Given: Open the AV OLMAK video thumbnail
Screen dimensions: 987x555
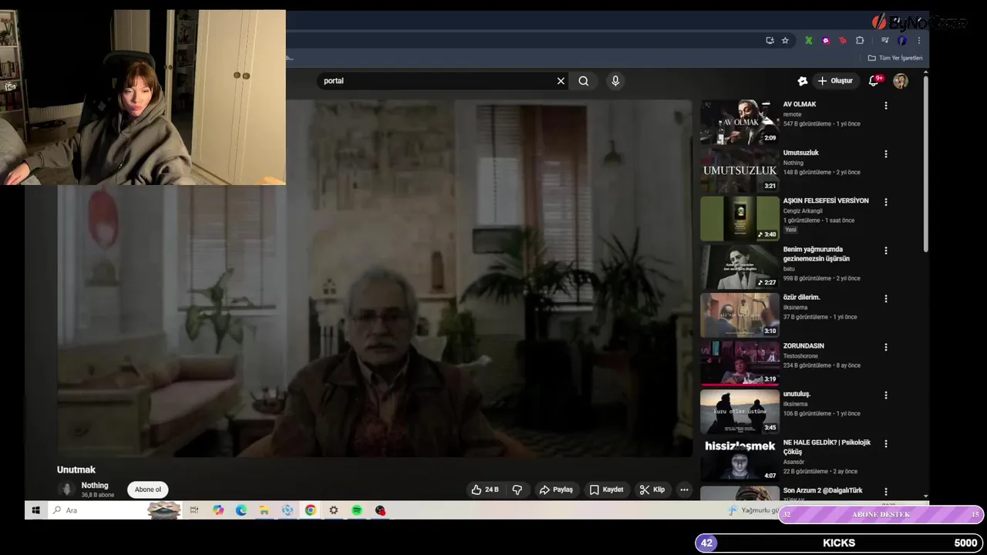Looking at the screenshot, I should pos(739,122).
